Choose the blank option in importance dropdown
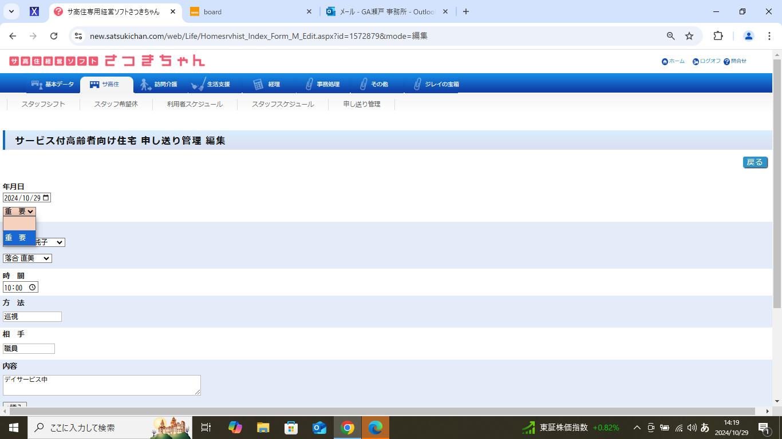Viewport: 782px width, 439px height. click(x=19, y=224)
